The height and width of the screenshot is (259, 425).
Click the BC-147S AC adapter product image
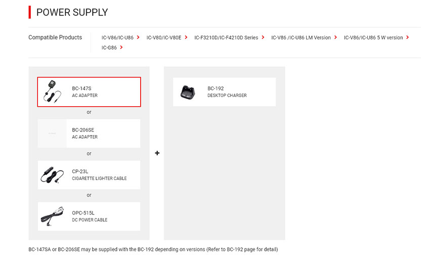tap(52, 92)
